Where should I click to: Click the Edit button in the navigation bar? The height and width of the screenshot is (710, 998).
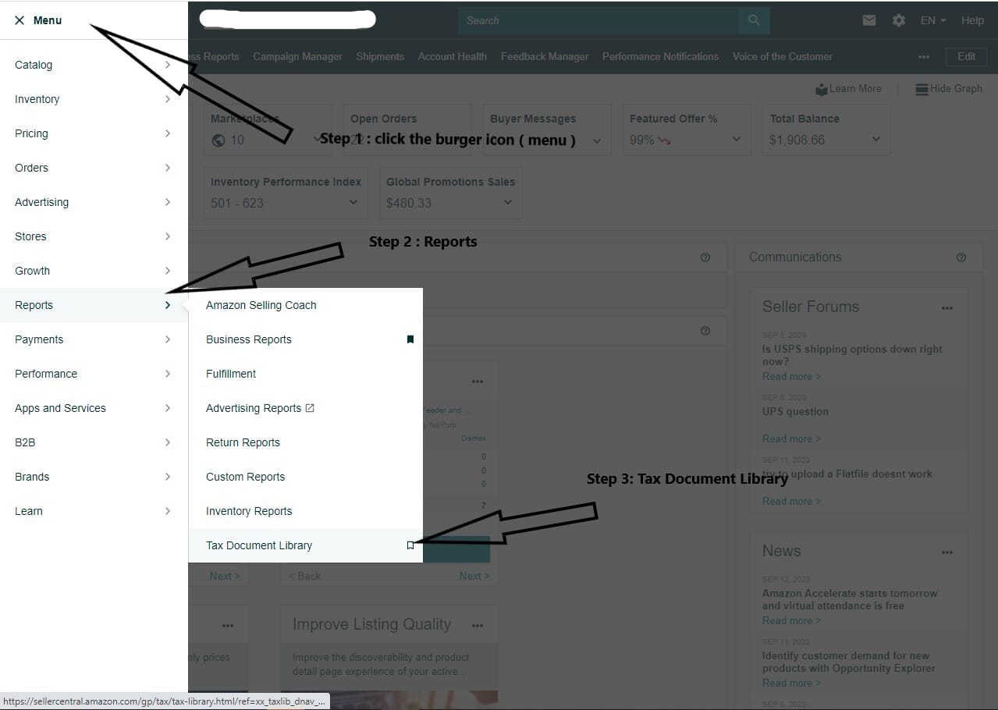(x=966, y=57)
